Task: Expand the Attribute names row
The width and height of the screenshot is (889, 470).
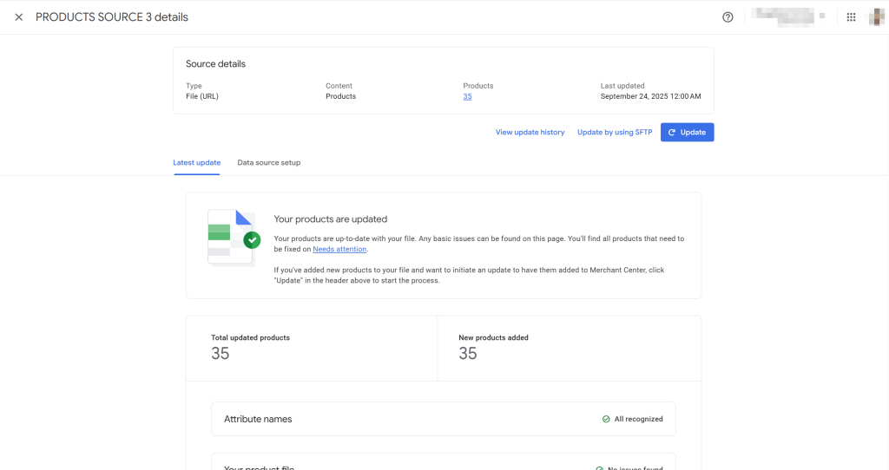Action: coord(443,419)
